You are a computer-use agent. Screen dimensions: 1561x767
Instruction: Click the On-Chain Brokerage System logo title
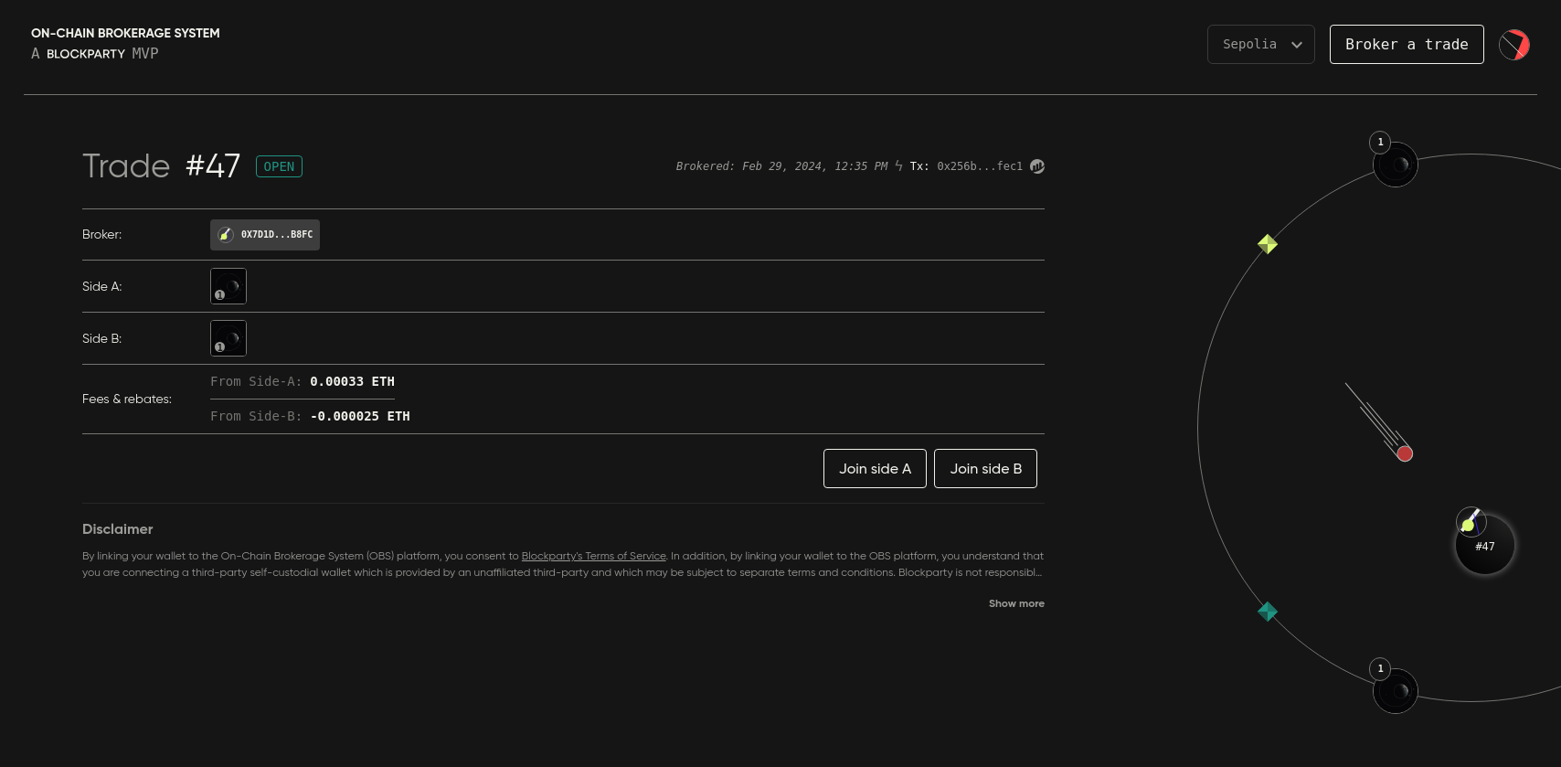pyautogui.click(x=125, y=34)
